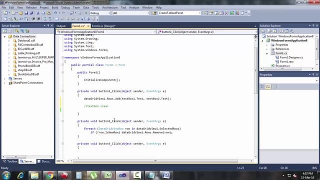
Task: Expand the Servers node in Server Explorer
Action: click(4, 78)
